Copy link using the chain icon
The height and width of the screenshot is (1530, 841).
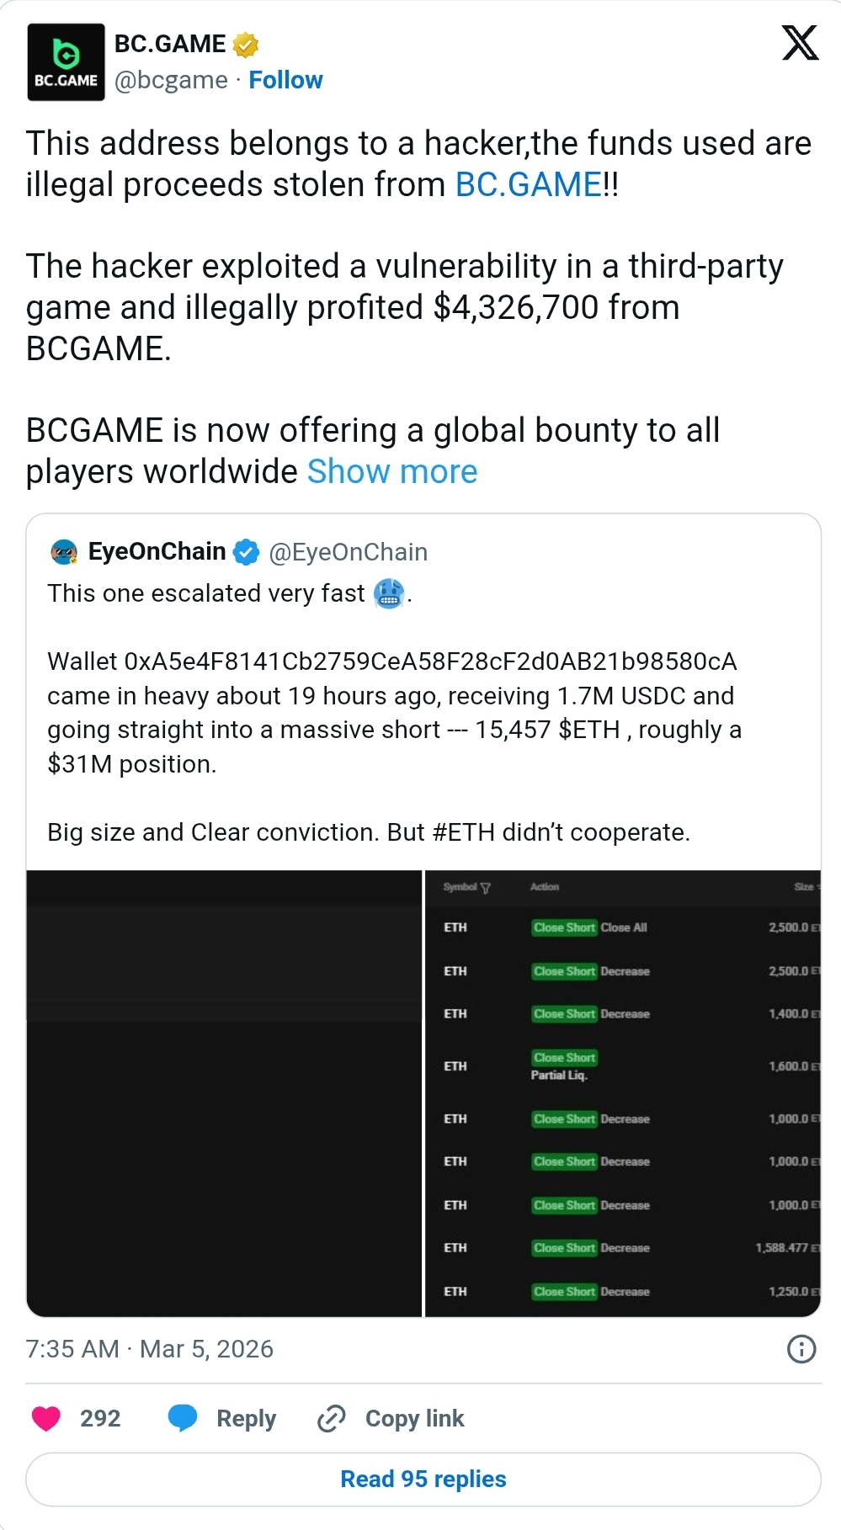pyautogui.click(x=332, y=1418)
